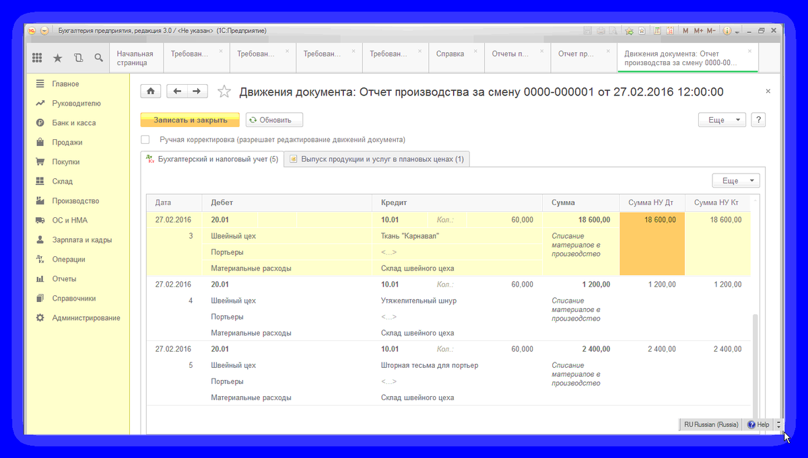Select the Шторная тесьма для портьер cell
Screen dimensions: 808x458
tap(457, 365)
